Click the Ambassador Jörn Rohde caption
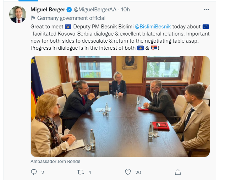 tap(55, 162)
